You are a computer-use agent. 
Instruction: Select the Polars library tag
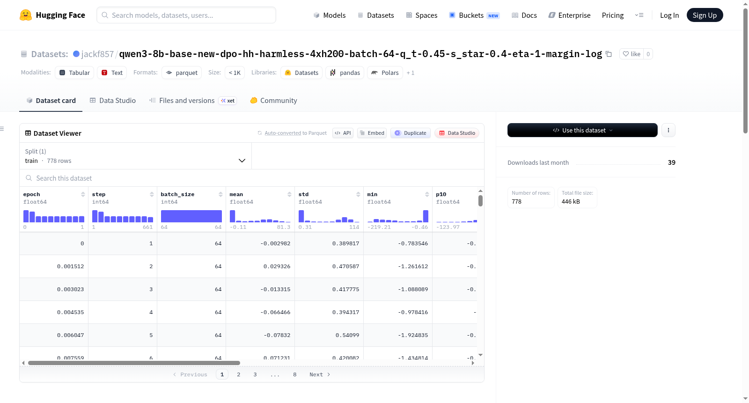point(385,73)
